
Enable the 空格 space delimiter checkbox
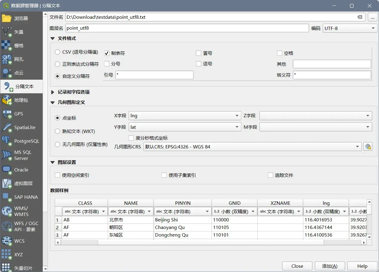(x=279, y=53)
